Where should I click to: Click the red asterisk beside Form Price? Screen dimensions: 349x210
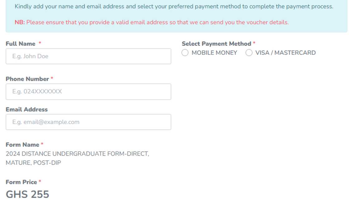(40, 182)
